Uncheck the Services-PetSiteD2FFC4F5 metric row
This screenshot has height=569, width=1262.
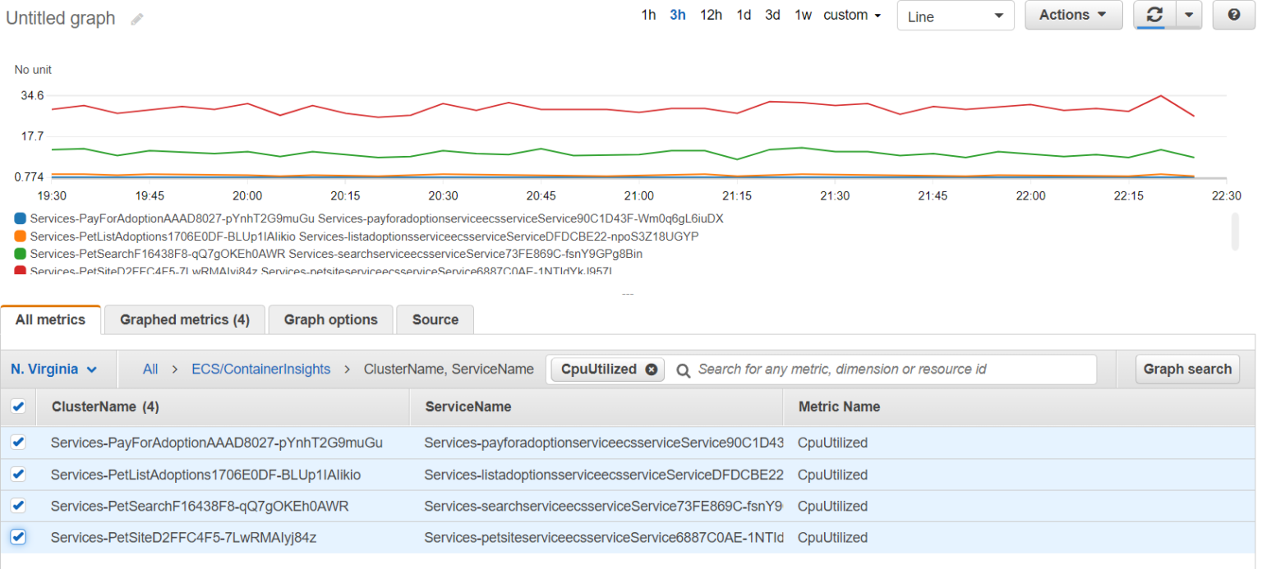point(19,537)
